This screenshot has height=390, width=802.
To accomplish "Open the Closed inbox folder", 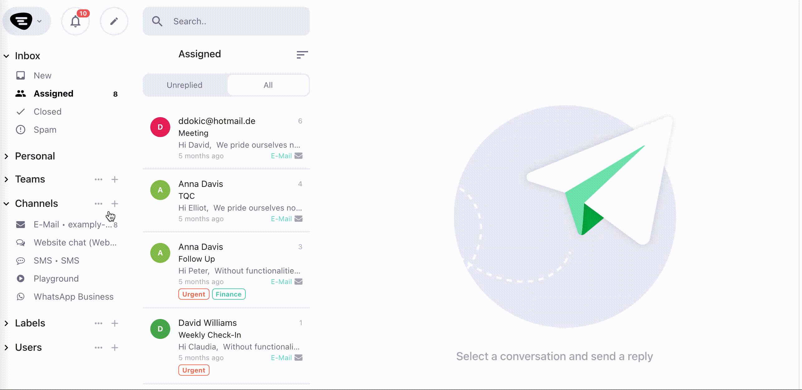I will point(47,112).
